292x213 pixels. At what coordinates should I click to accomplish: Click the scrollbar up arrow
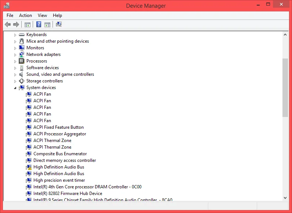coord(285,35)
